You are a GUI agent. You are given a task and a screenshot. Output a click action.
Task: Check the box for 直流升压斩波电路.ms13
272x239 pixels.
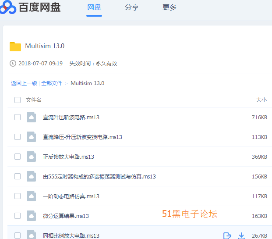(x=18, y=117)
